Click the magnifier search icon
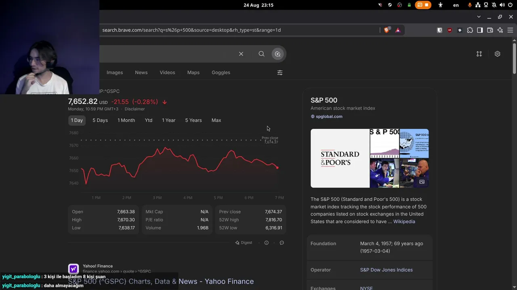The width and height of the screenshot is (517, 290). [262, 54]
